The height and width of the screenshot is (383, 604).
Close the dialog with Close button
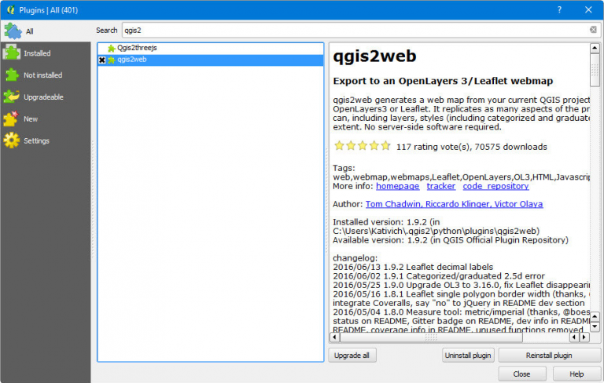point(522,374)
